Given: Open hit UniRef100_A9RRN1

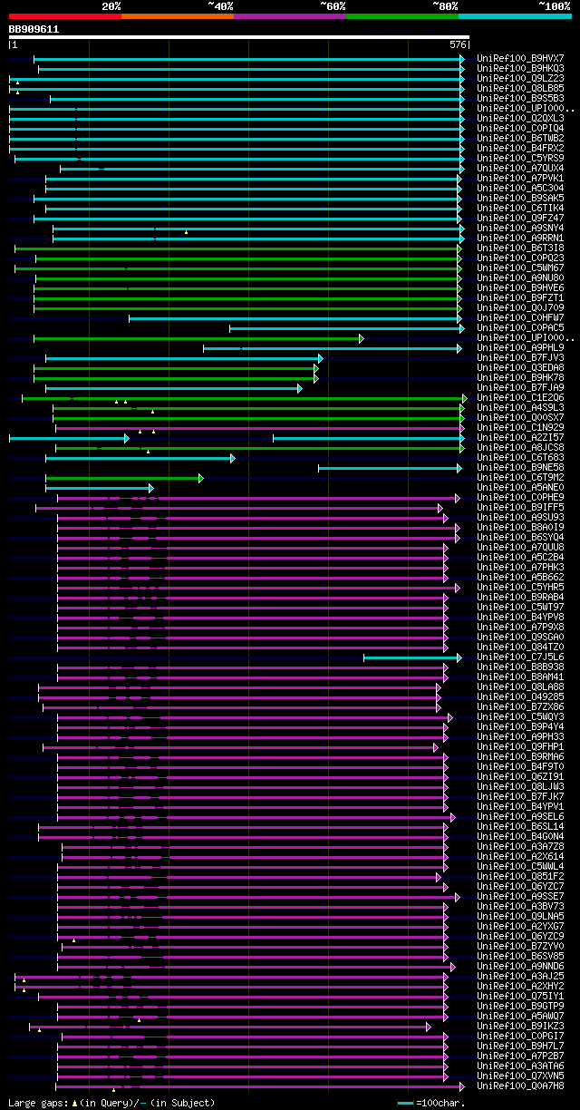Looking at the screenshot, I should point(521,238).
